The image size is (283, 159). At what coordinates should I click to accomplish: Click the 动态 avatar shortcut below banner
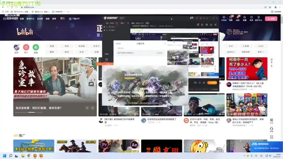(16, 49)
